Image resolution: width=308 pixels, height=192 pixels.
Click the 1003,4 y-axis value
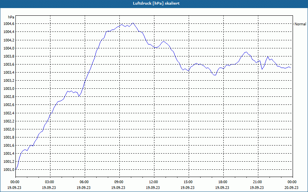[8, 73]
